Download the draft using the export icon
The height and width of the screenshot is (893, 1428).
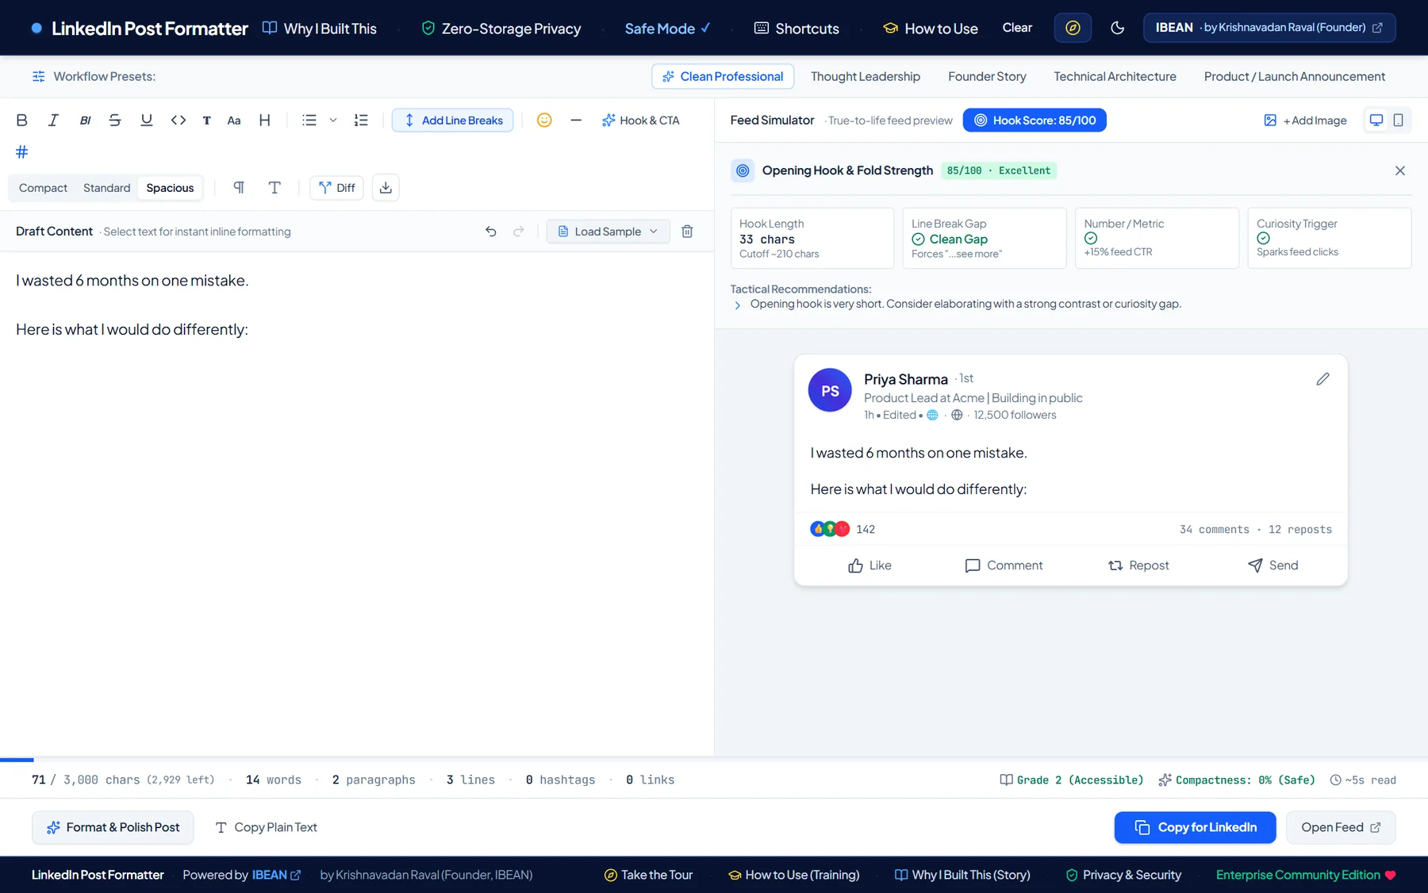click(x=386, y=188)
